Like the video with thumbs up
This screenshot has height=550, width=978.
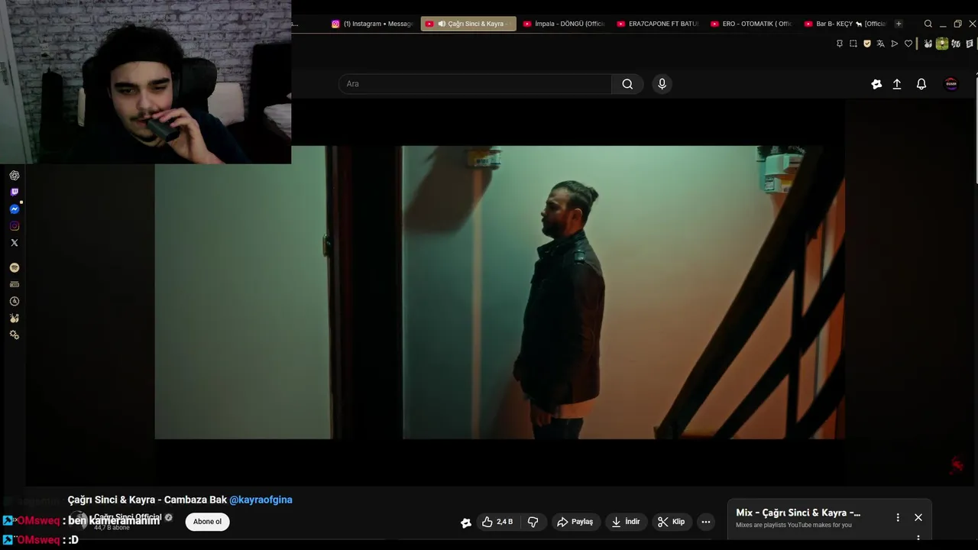[x=497, y=522]
